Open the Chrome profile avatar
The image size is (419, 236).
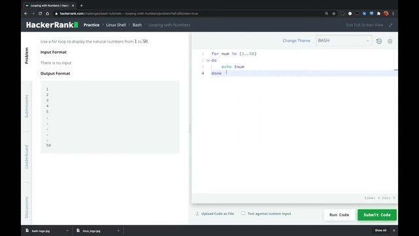click(386, 13)
